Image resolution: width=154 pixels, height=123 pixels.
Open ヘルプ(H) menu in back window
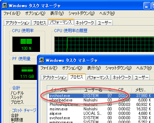(x=107, y=13)
